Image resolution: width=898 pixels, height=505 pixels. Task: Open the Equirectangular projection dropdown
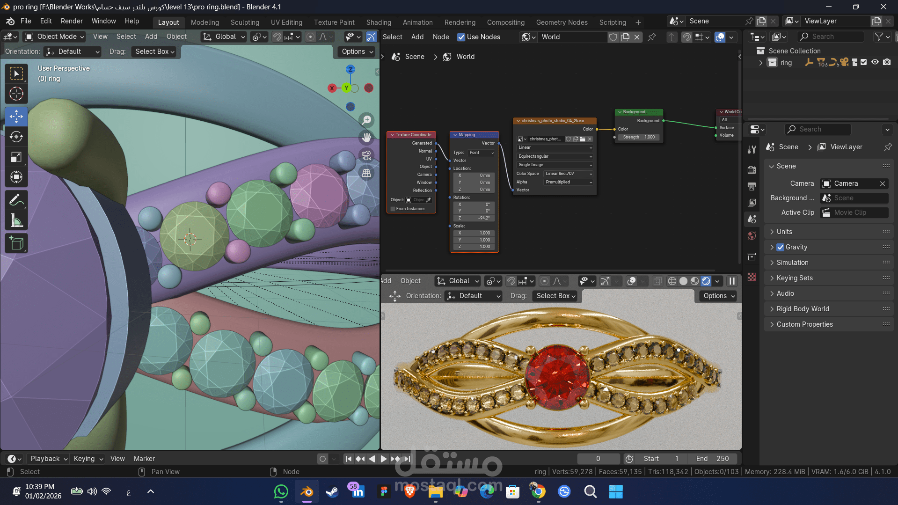click(x=554, y=156)
